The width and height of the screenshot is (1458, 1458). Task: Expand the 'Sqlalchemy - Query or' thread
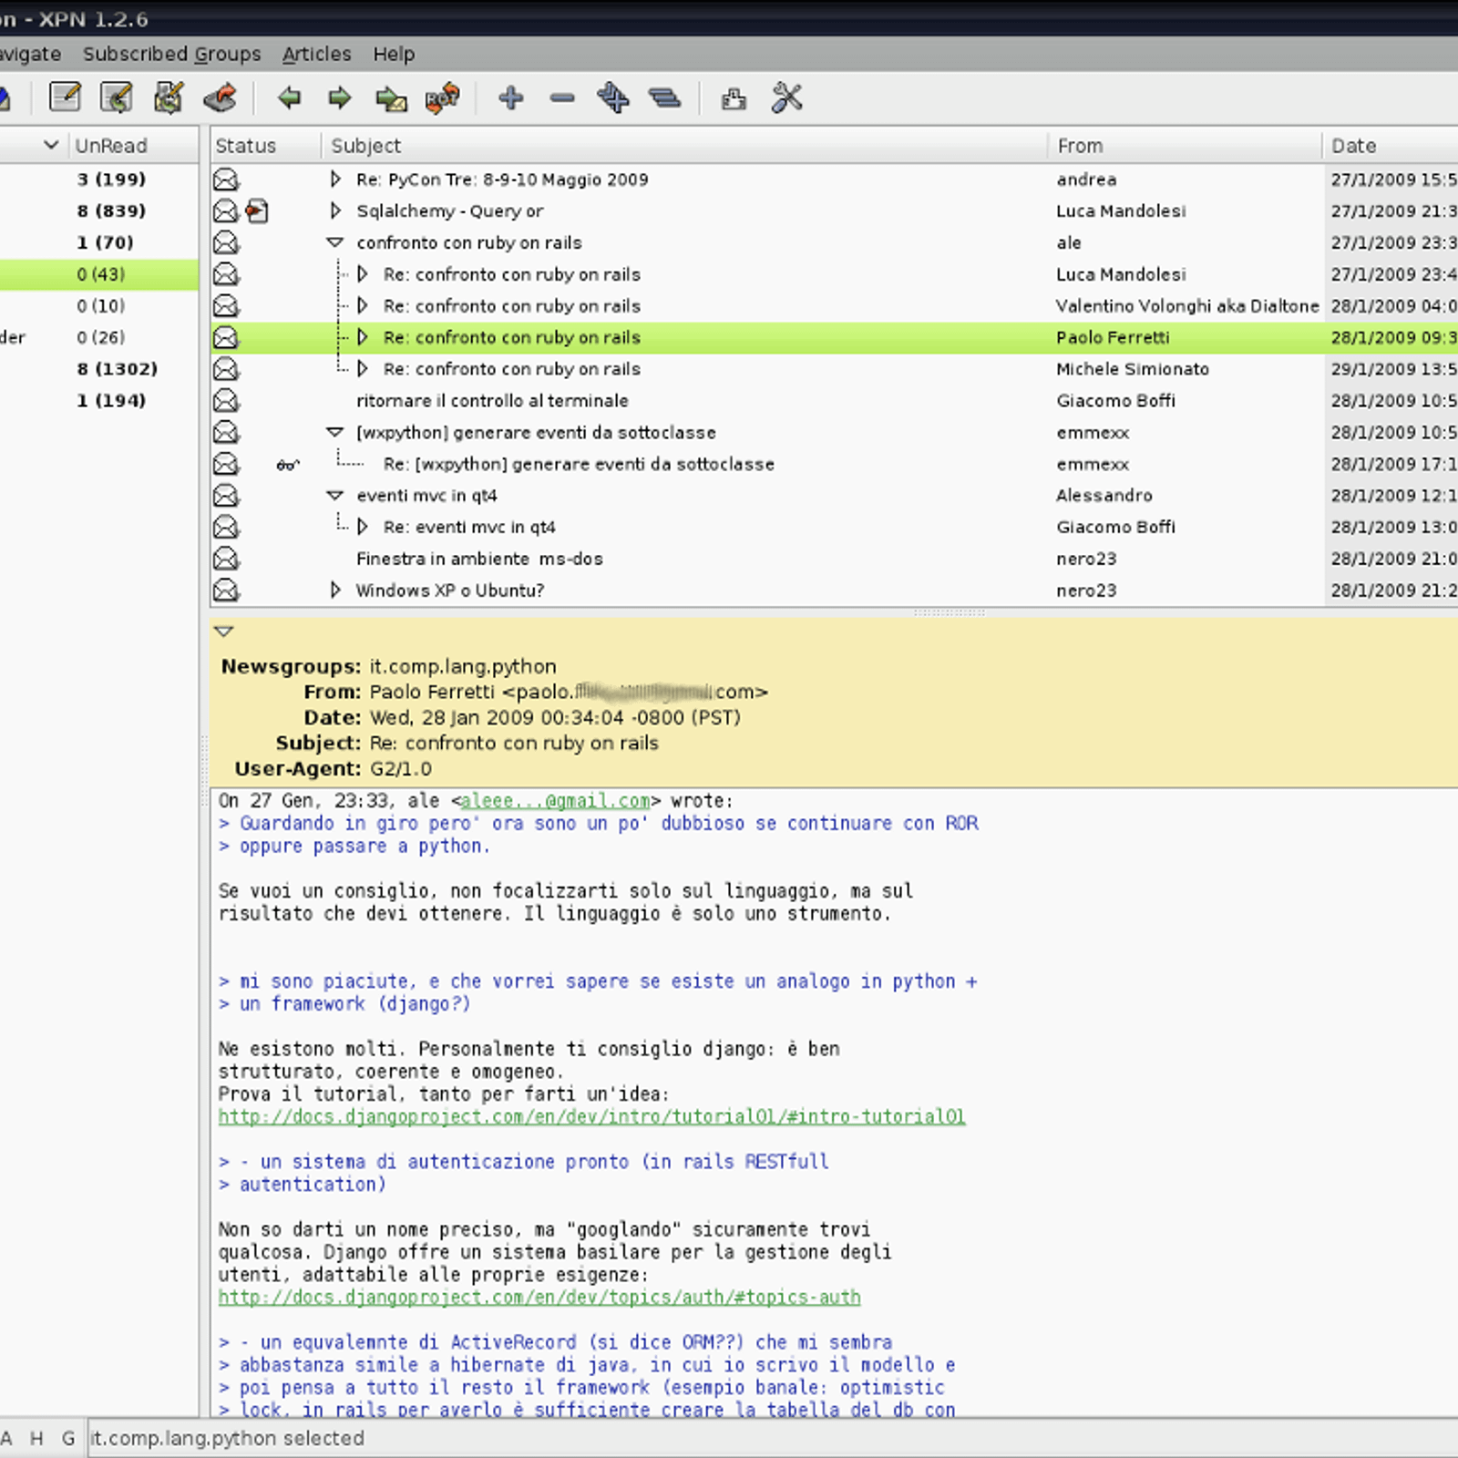335,211
